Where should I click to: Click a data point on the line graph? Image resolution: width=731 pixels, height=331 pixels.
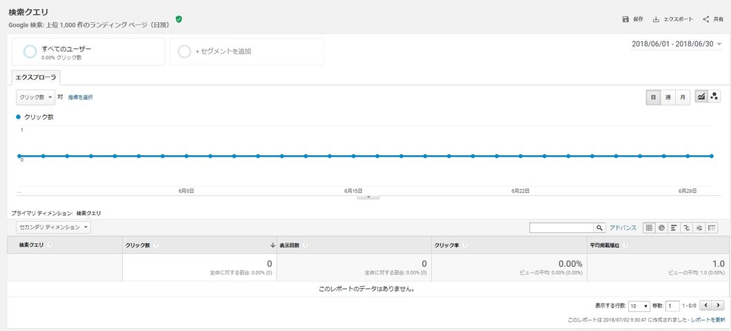[354, 156]
